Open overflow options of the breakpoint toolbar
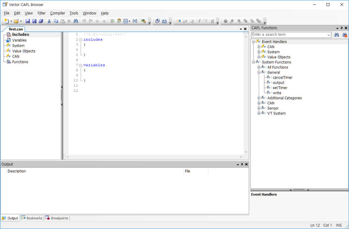 click(265, 22)
